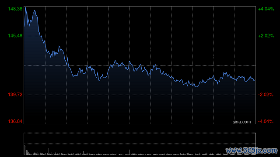The height and width of the screenshot is (157, 280).
Task: Click the -2.02% percentage label
Action: click(266, 95)
